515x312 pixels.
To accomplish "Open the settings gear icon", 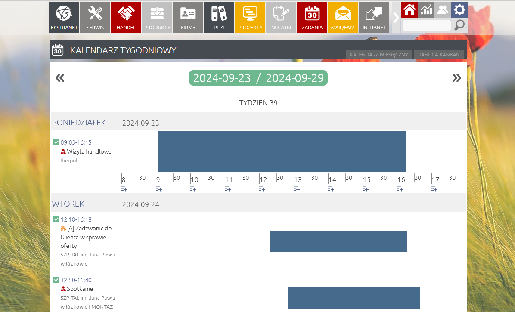I will click(459, 9).
